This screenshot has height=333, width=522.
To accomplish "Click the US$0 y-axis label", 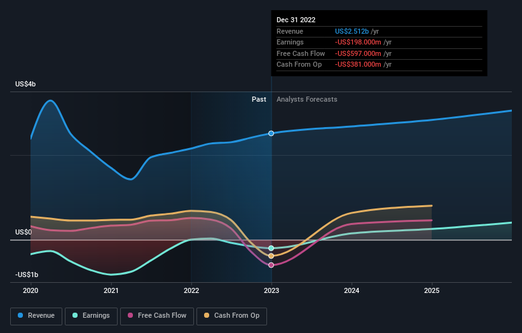I will 24,232.
